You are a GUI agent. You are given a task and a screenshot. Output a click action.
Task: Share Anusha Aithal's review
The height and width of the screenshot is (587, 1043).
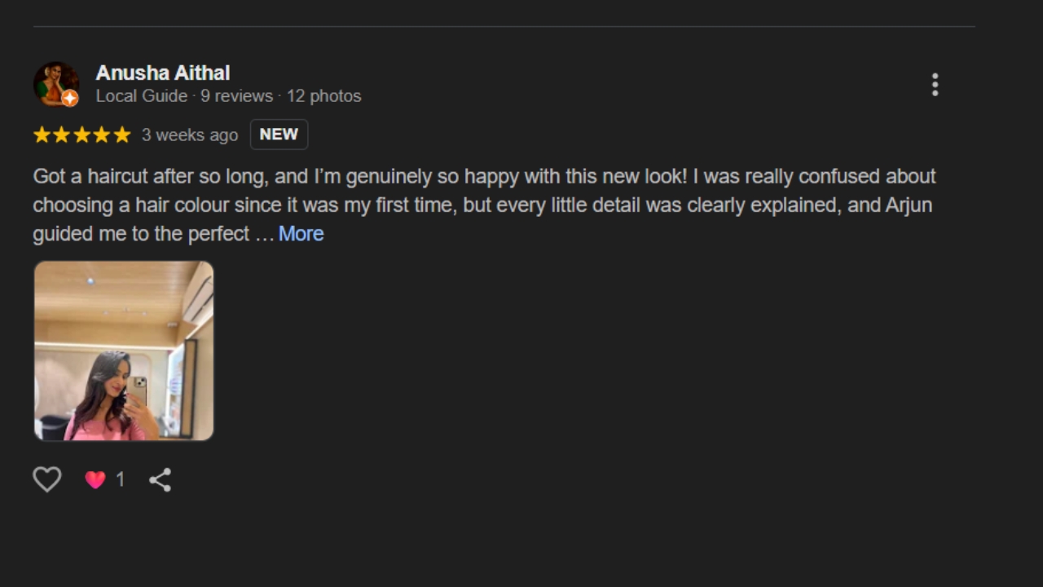tap(161, 479)
